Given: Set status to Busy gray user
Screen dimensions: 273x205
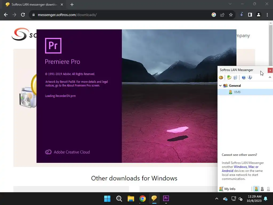Looking at the screenshot, I should pyautogui.click(x=262, y=189).
